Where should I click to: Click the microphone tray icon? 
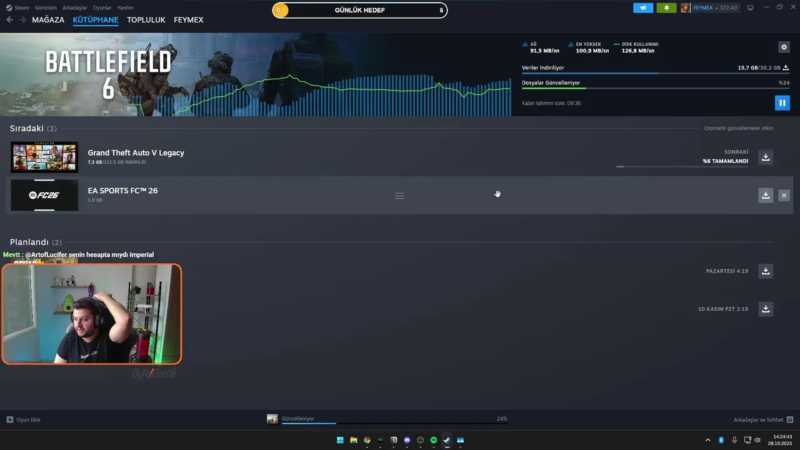(734, 440)
